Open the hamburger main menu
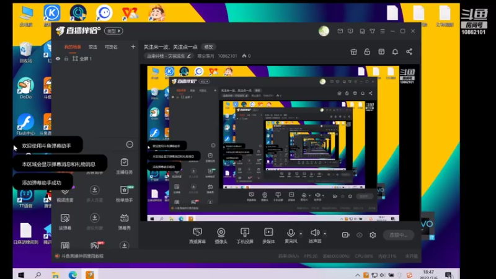This screenshot has width=496, height=279. click(383, 31)
